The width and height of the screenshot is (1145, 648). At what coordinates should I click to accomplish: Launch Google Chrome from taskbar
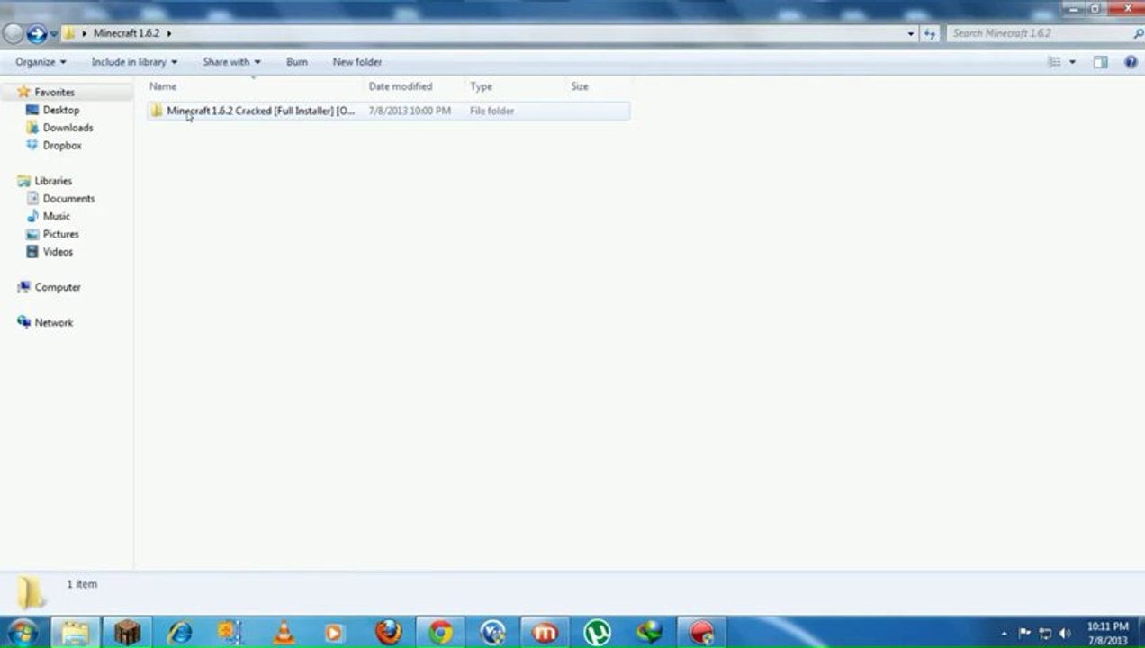pyautogui.click(x=440, y=632)
